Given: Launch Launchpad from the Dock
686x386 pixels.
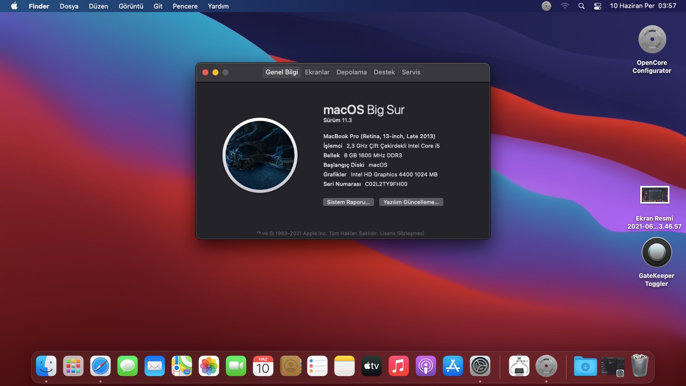Looking at the screenshot, I should click(73, 366).
